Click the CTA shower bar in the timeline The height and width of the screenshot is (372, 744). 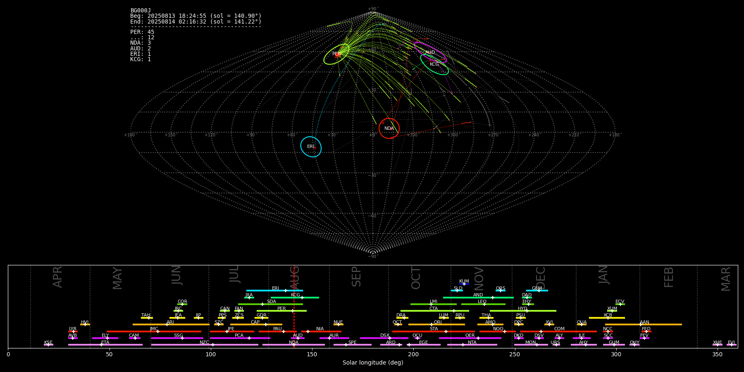tap(435, 311)
